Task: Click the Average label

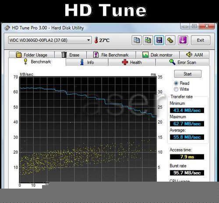Action: [177, 130]
